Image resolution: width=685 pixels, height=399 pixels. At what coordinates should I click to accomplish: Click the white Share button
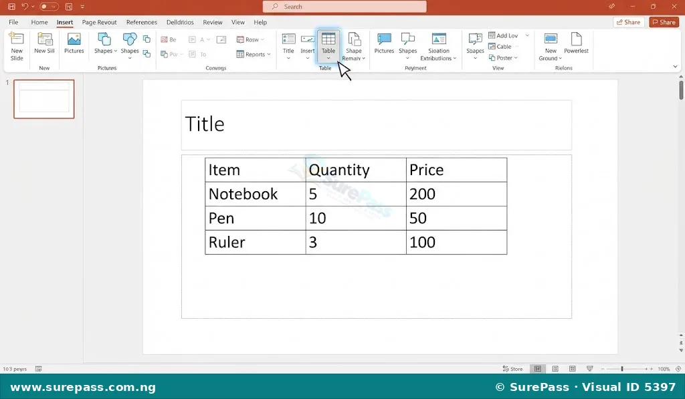point(629,22)
